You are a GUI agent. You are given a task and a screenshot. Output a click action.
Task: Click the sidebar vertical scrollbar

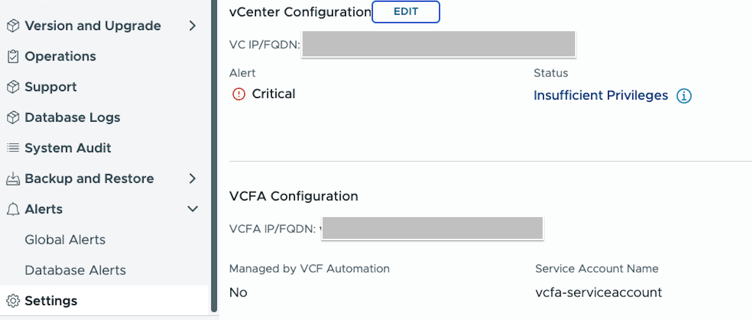214,156
